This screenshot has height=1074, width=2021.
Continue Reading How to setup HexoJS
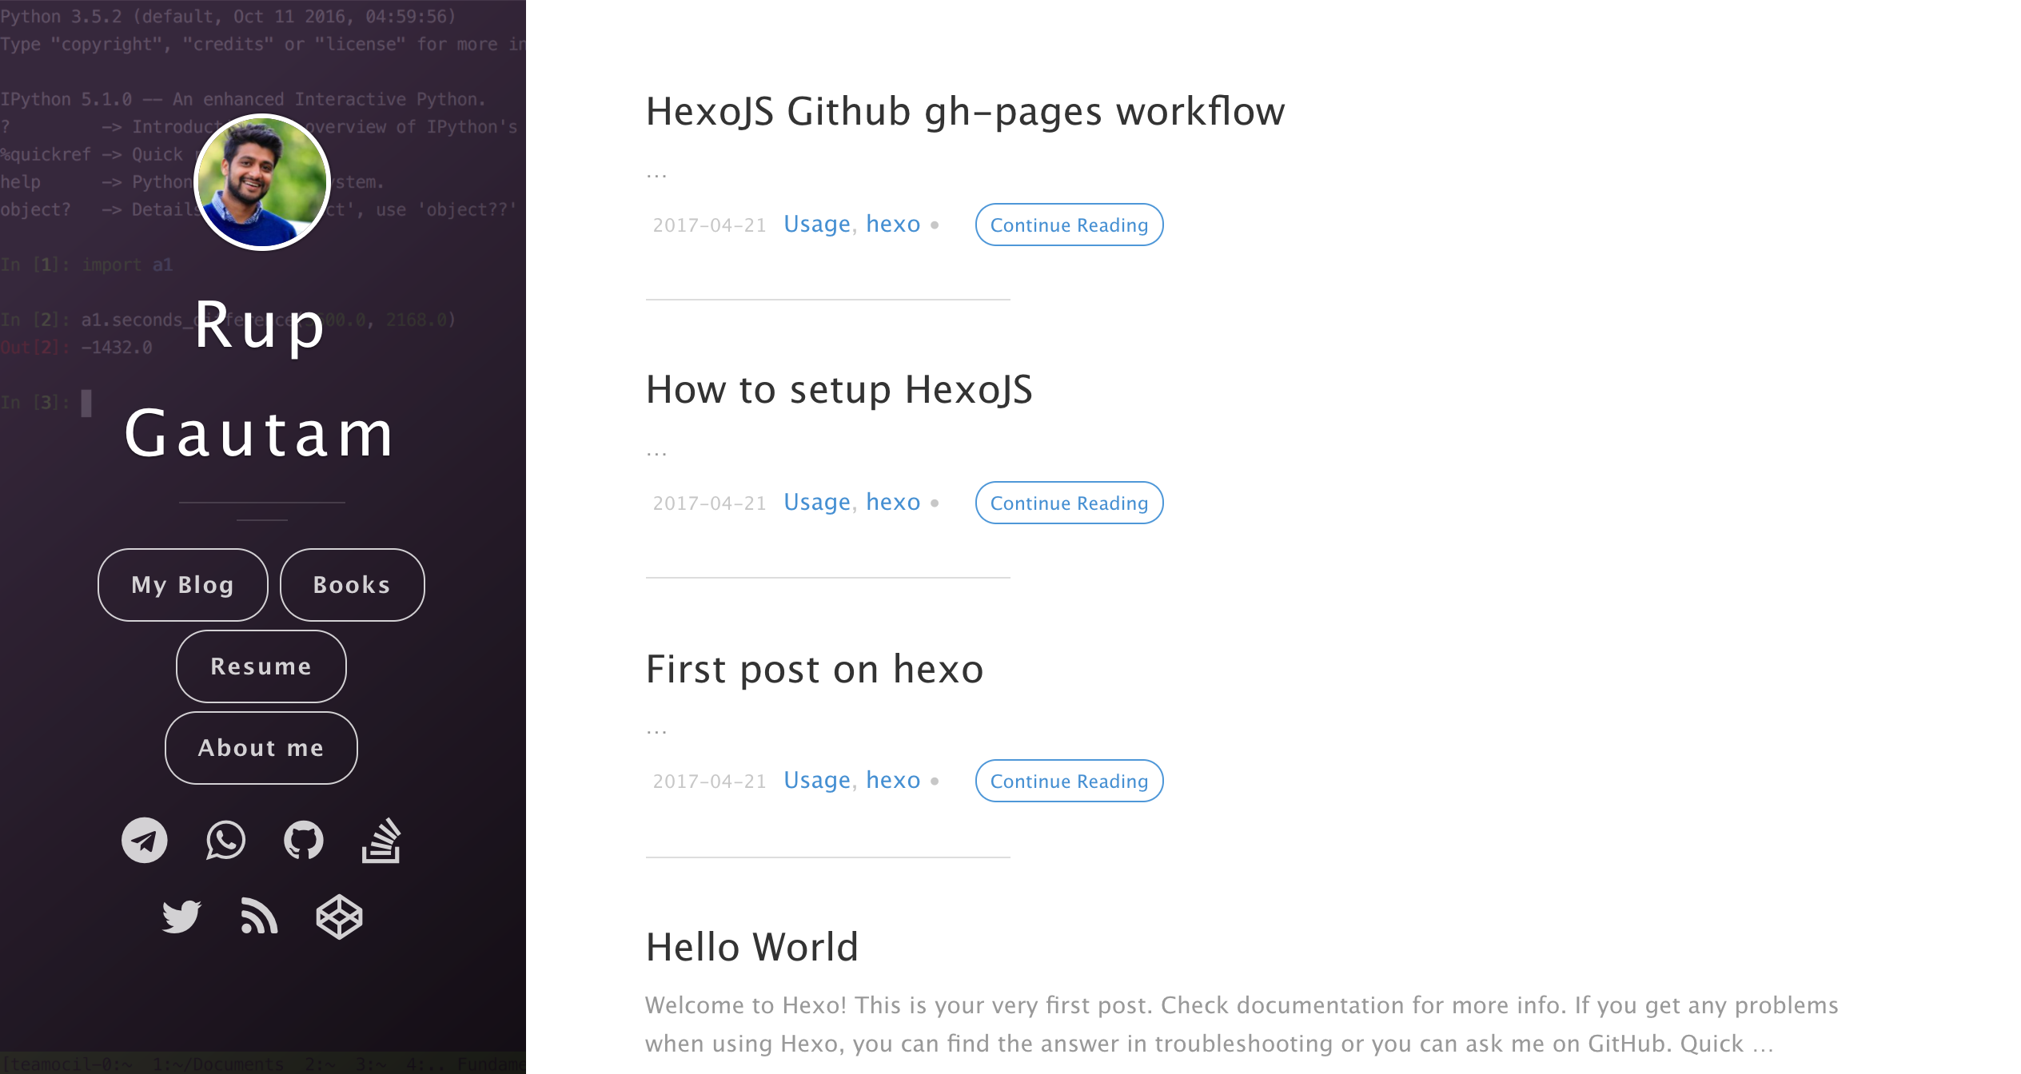(1070, 503)
